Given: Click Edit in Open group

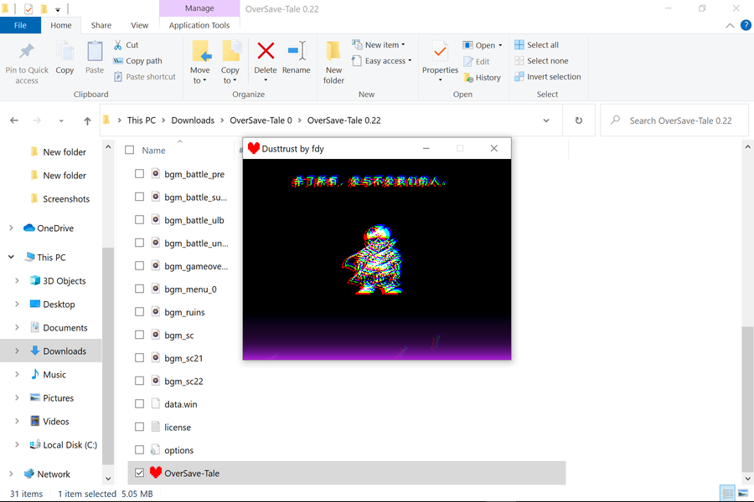Looking at the screenshot, I should pyautogui.click(x=477, y=61).
